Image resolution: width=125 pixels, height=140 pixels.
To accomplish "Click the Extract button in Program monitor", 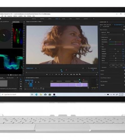I will pos(74,74).
